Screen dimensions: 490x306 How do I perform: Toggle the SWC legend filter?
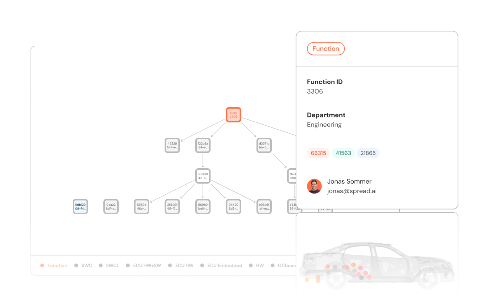tap(83, 265)
